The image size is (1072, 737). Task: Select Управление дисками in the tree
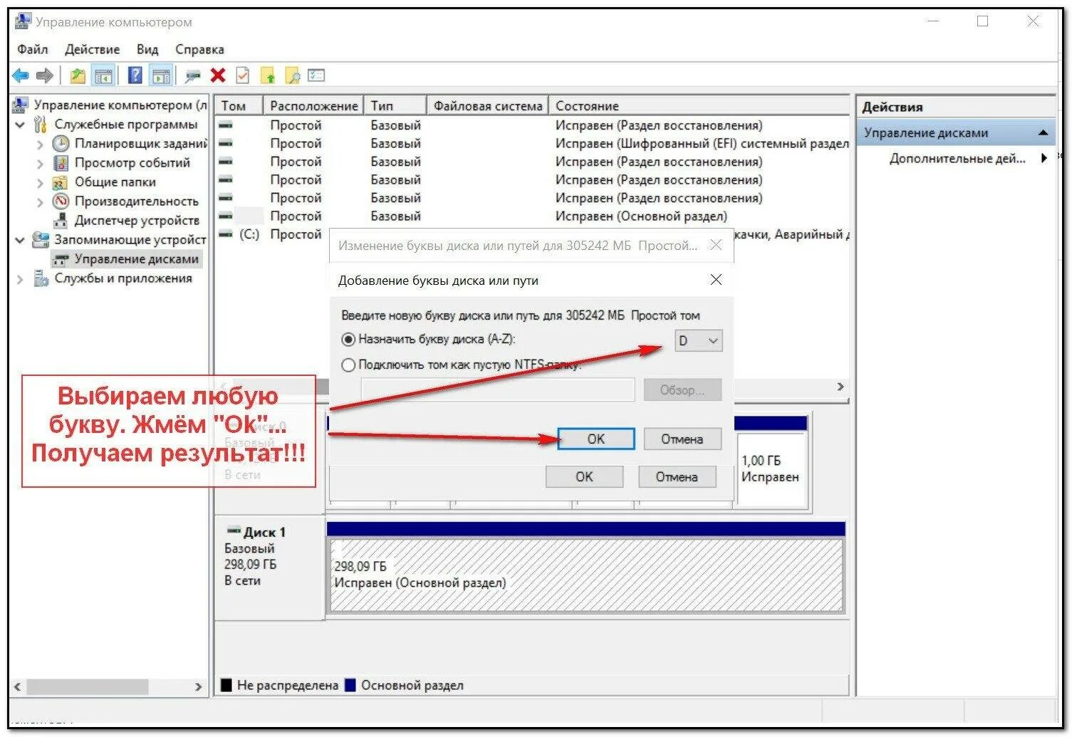(x=137, y=259)
